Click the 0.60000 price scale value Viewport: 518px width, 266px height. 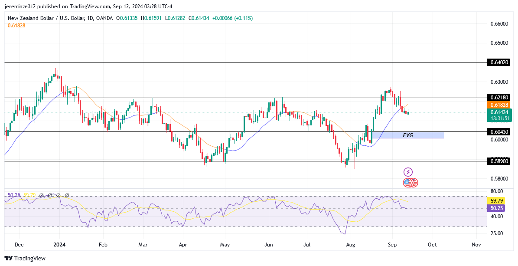[x=499, y=140]
